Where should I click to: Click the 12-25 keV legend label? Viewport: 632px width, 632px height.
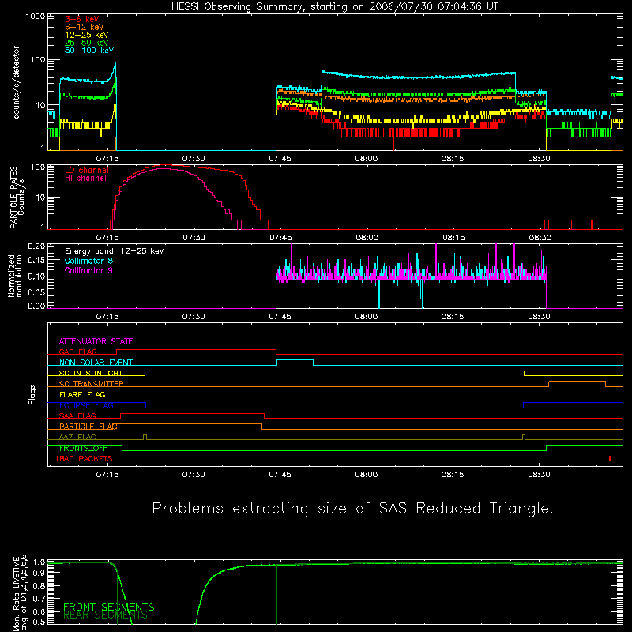click(x=87, y=35)
